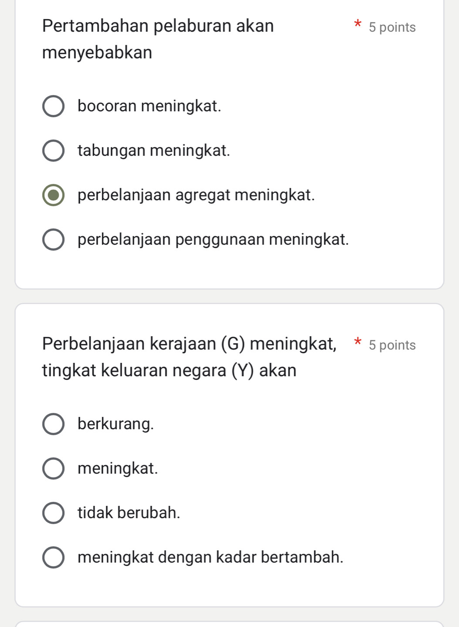Click '5 points' label on the pelaburan question

click(392, 27)
